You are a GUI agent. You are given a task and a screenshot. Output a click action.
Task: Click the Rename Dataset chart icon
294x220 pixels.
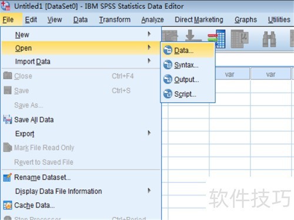8,177
